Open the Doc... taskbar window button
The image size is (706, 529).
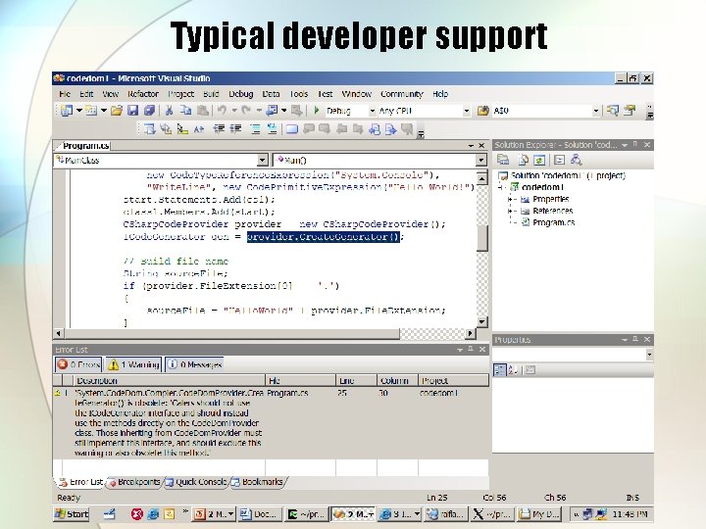(260, 513)
